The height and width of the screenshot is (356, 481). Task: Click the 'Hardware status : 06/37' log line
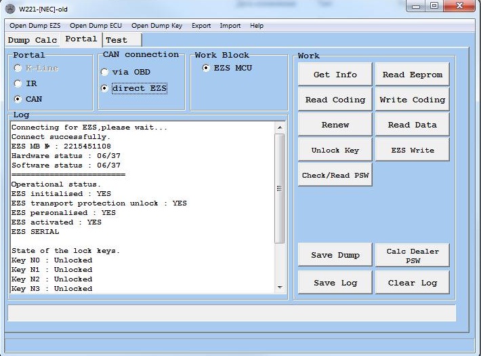pos(66,156)
